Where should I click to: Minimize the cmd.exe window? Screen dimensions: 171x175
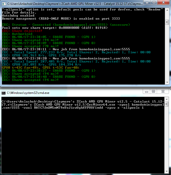point(146,91)
